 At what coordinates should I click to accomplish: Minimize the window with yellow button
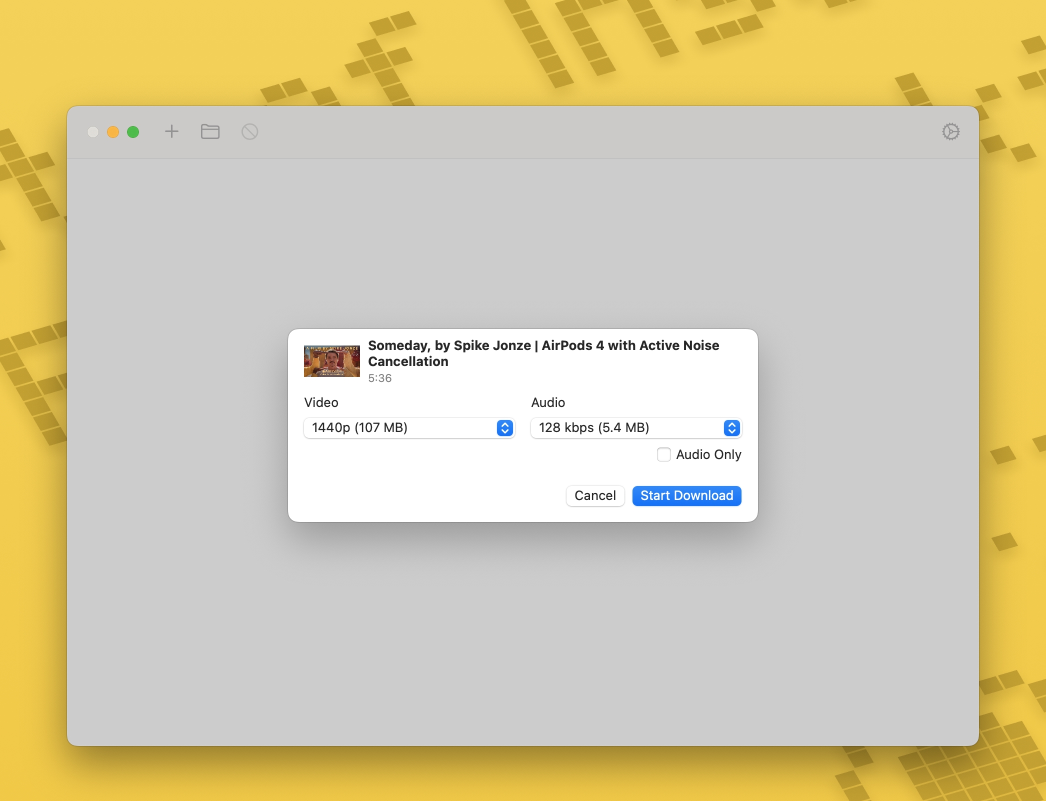(113, 132)
